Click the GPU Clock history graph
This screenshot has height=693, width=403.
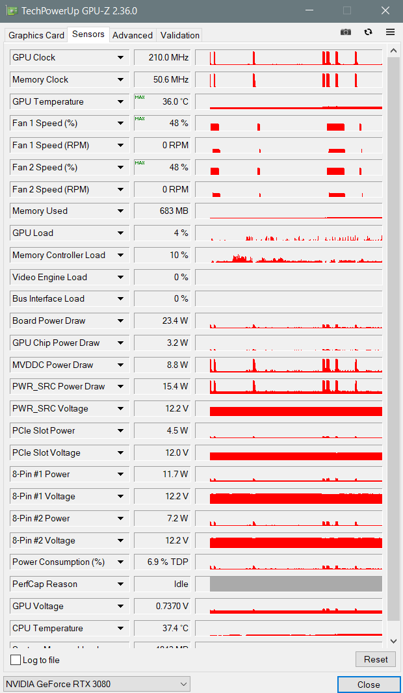pos(289,57)
